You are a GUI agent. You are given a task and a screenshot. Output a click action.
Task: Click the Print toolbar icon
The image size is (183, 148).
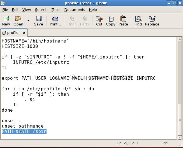point(55,19)
